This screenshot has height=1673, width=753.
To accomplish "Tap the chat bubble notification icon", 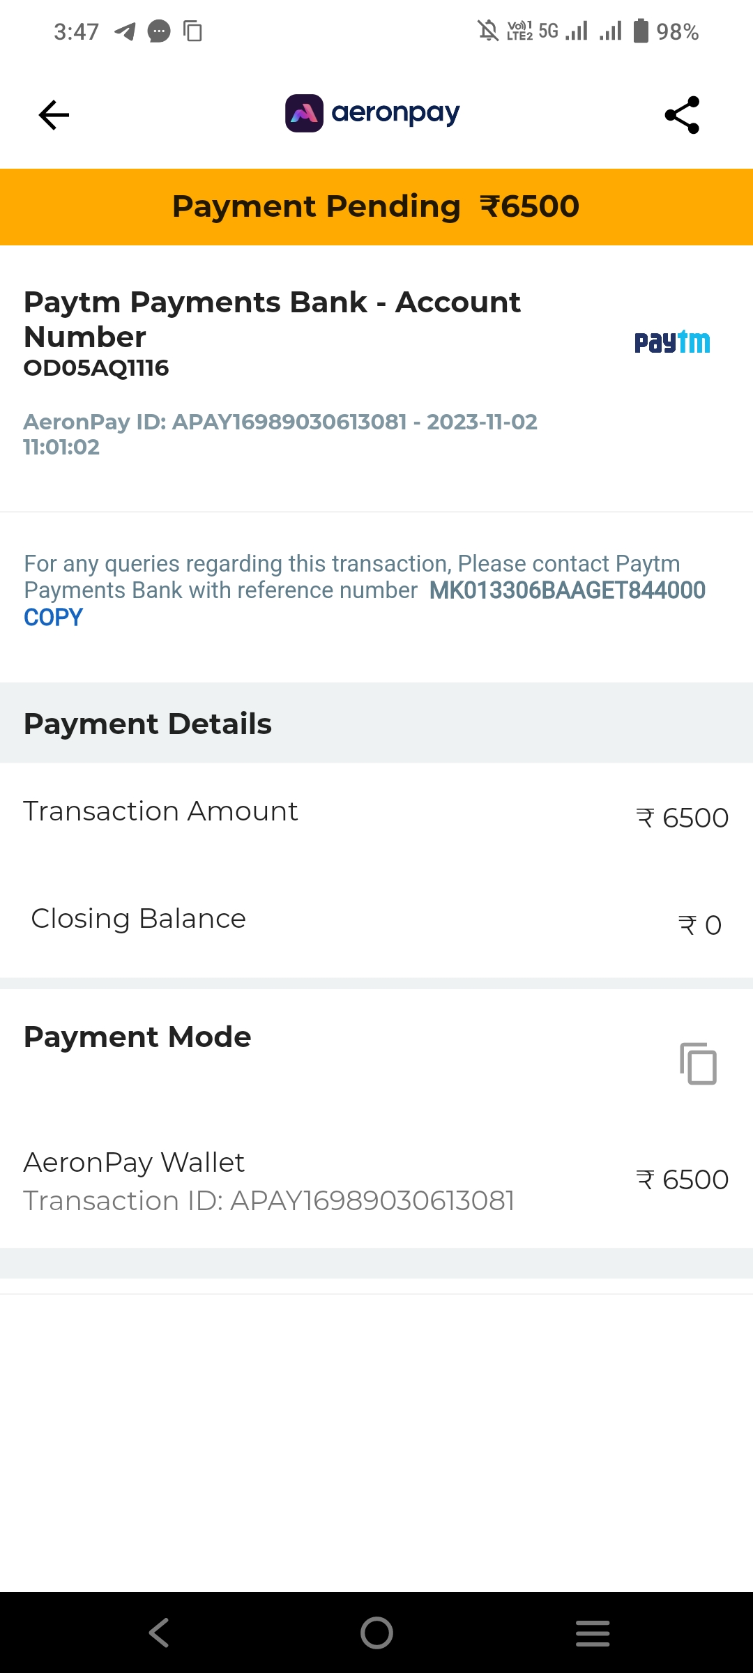I will point(159,31).
